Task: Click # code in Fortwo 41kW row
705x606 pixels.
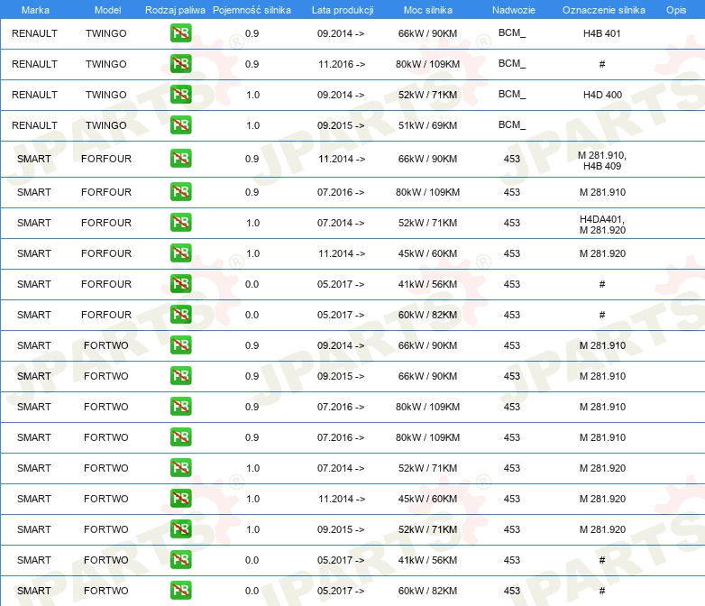Action: [602, 560]
